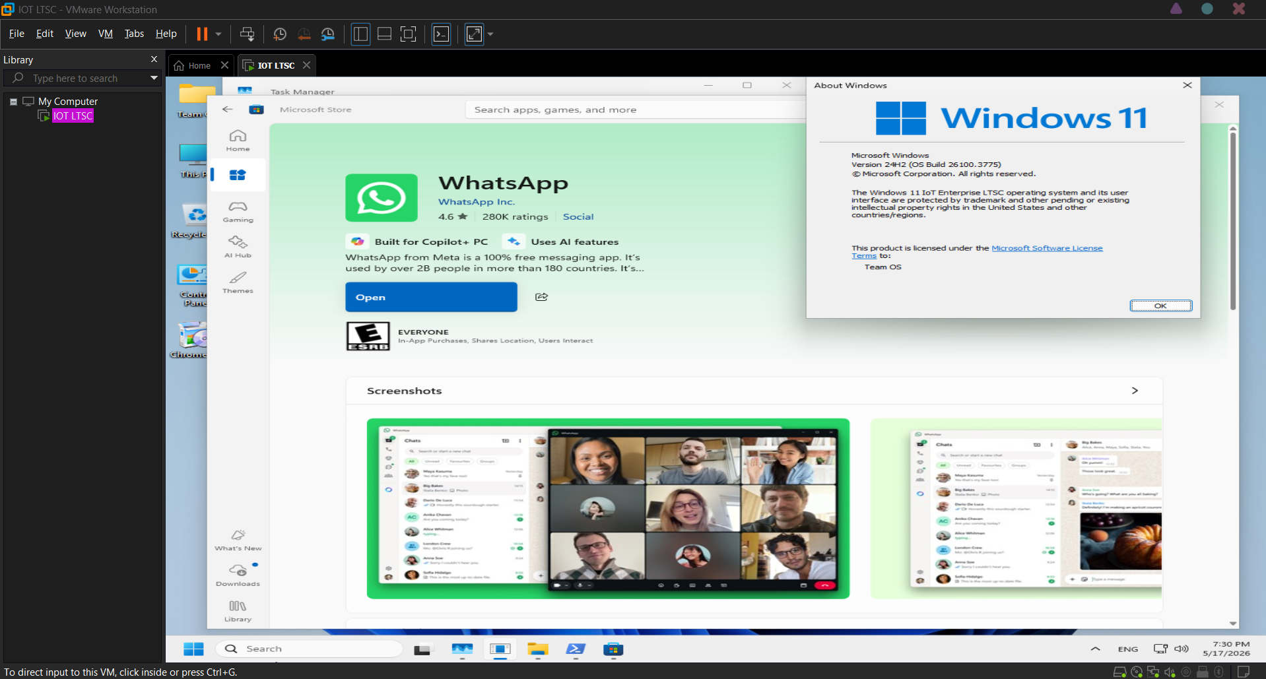Switch to the VMware Home tab
Viewport: 1266px width, 679px height.
(201, 65)
